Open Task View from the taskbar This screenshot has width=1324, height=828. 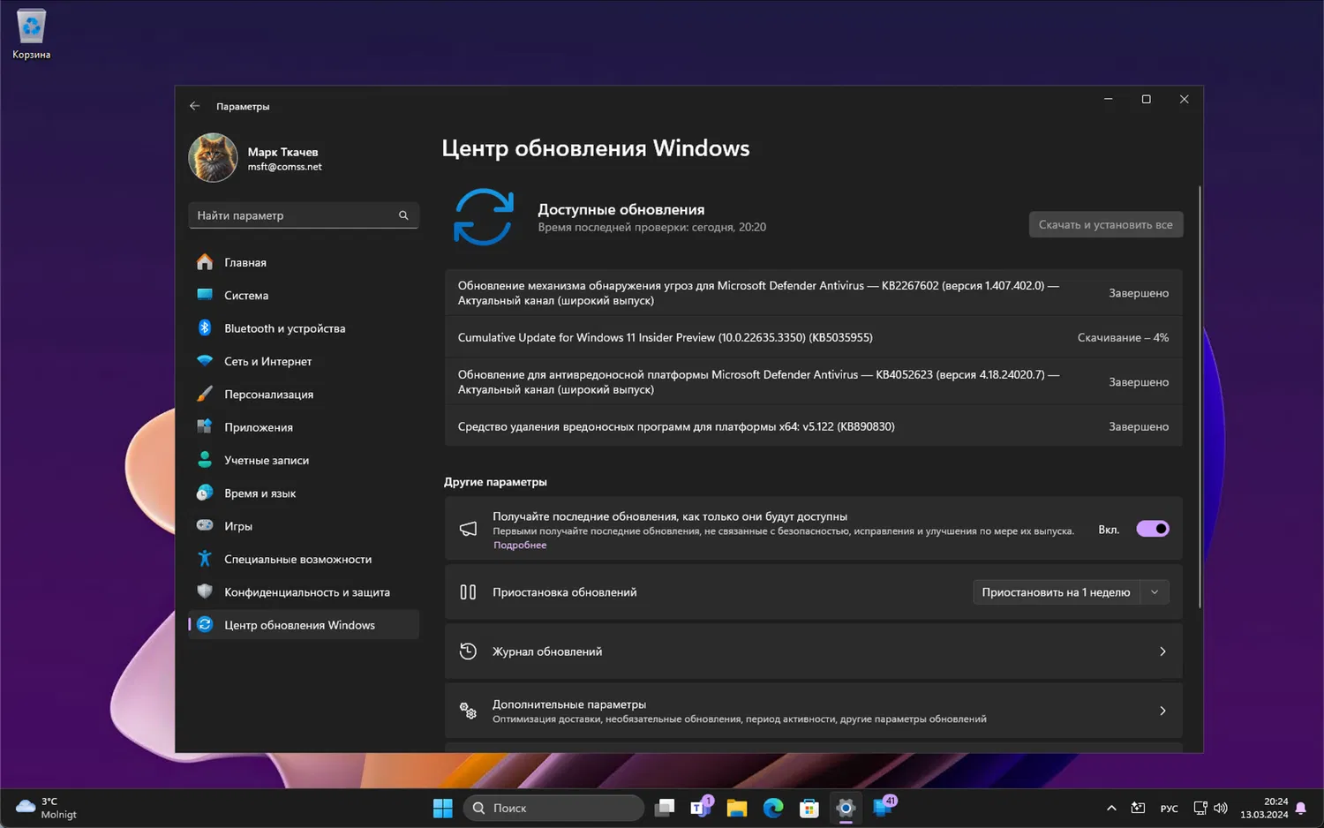pyautogui.click(x=666, y=808)
